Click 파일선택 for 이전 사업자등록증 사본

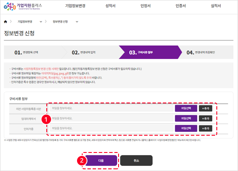186,108
